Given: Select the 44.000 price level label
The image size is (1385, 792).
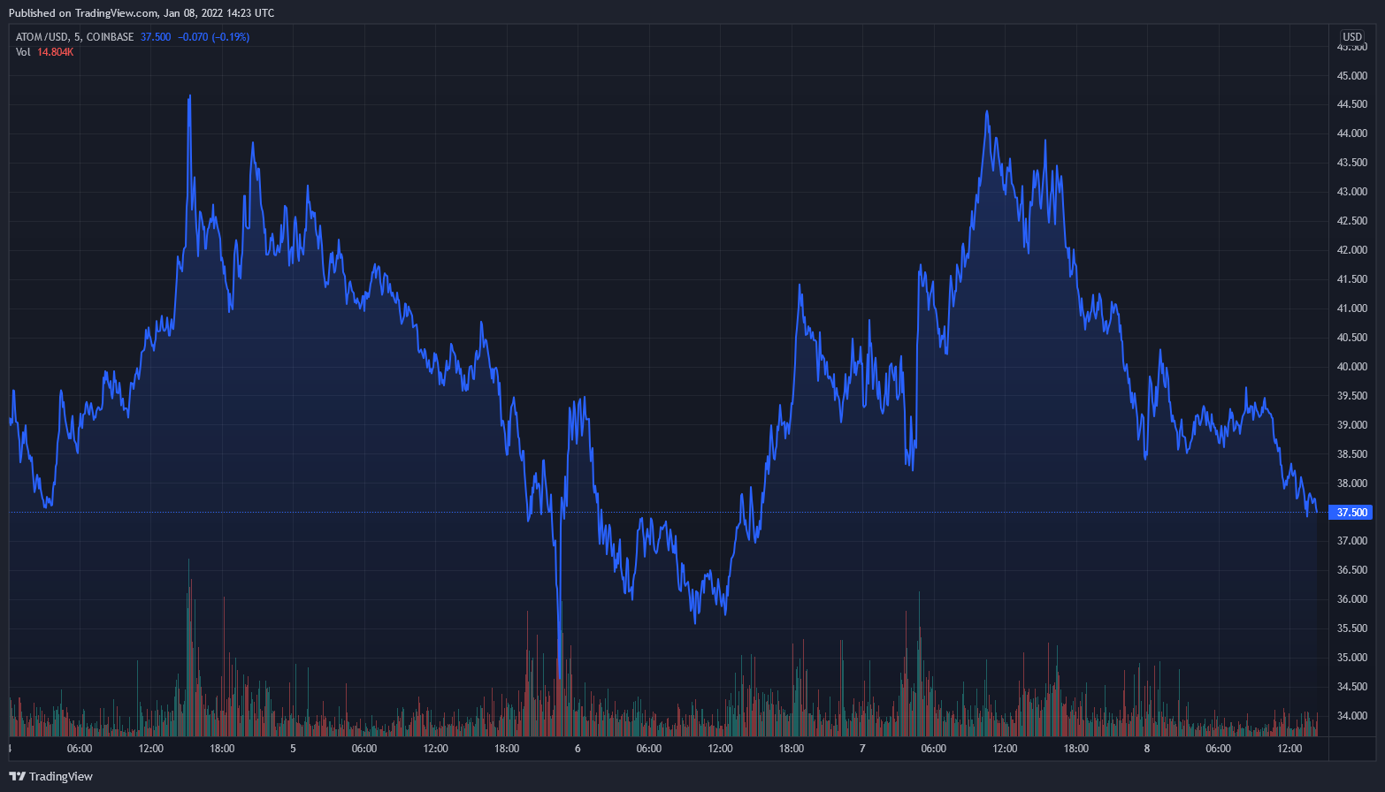Looking at the screenshot, I should click(x=1352, y=133).
